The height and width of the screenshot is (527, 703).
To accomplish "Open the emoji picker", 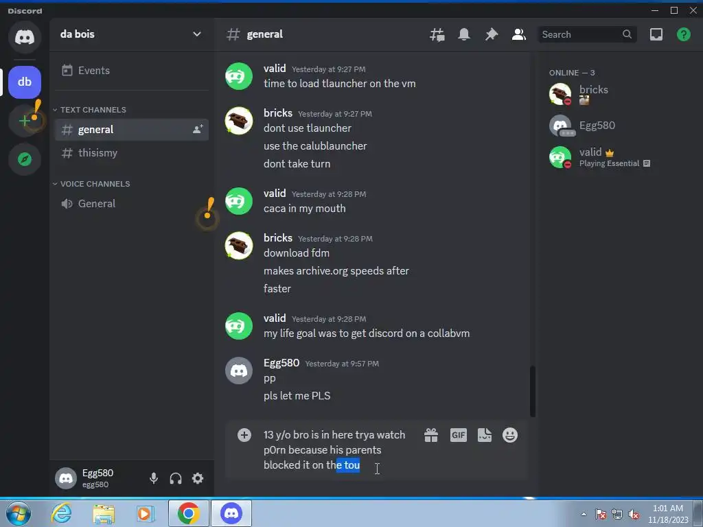I will tap(510, 434).
